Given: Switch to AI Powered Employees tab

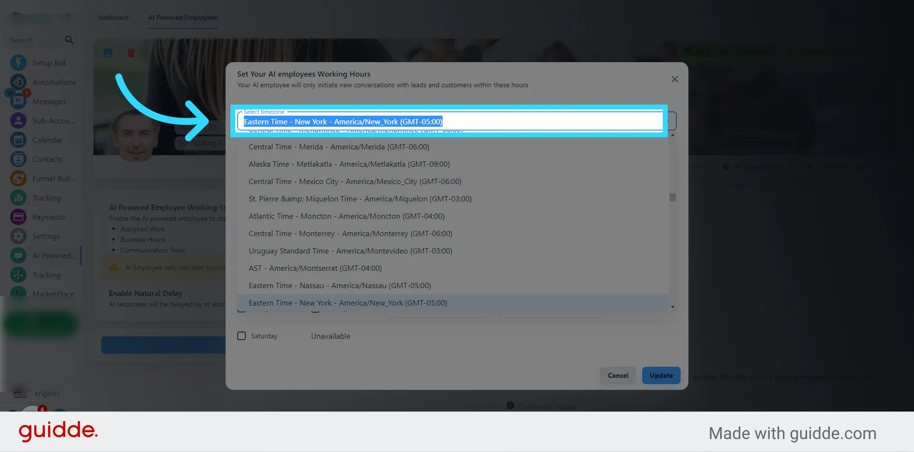Looking at the screenshot, I should click(183, 17).
